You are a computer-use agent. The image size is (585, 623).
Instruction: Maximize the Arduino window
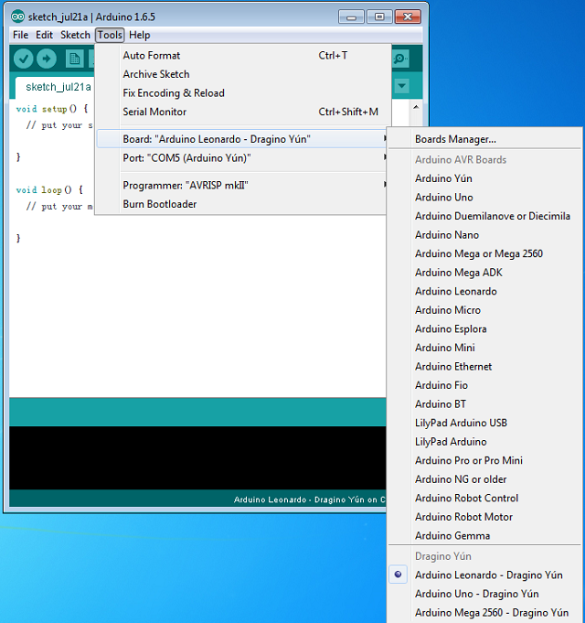point(379,17)
